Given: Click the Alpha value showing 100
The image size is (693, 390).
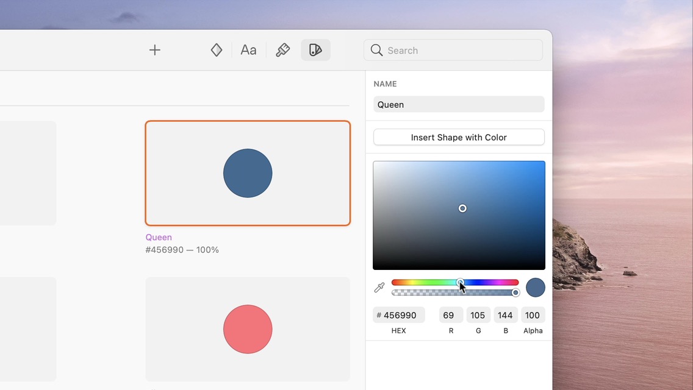Looking at the screenshot, I should [x=533, y=315].
